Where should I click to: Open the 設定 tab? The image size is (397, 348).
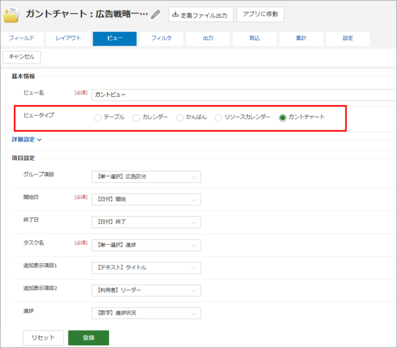348,39
